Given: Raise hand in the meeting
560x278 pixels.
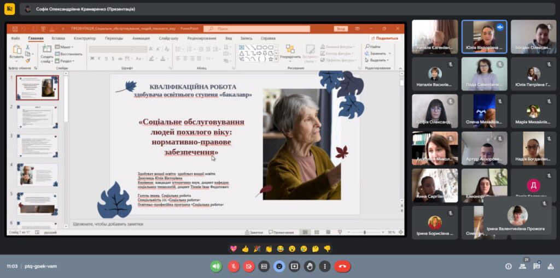Looking at the screenshot, I should coord(310,266).
